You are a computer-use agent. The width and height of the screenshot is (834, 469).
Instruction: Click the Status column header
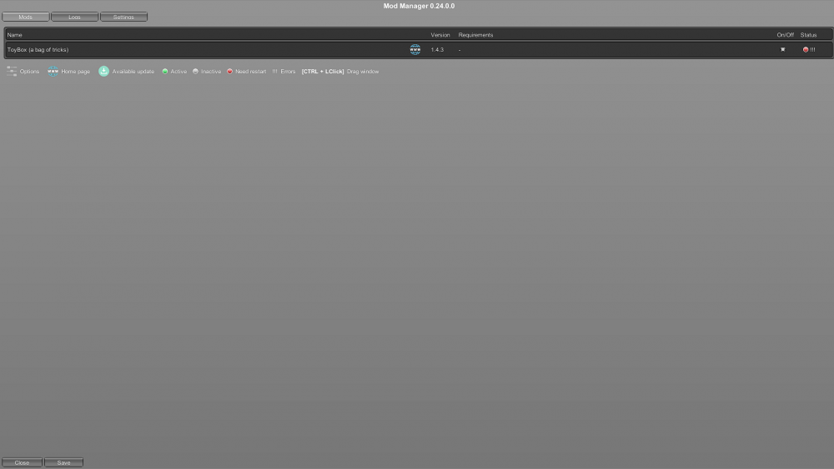[x=808, y=35]
